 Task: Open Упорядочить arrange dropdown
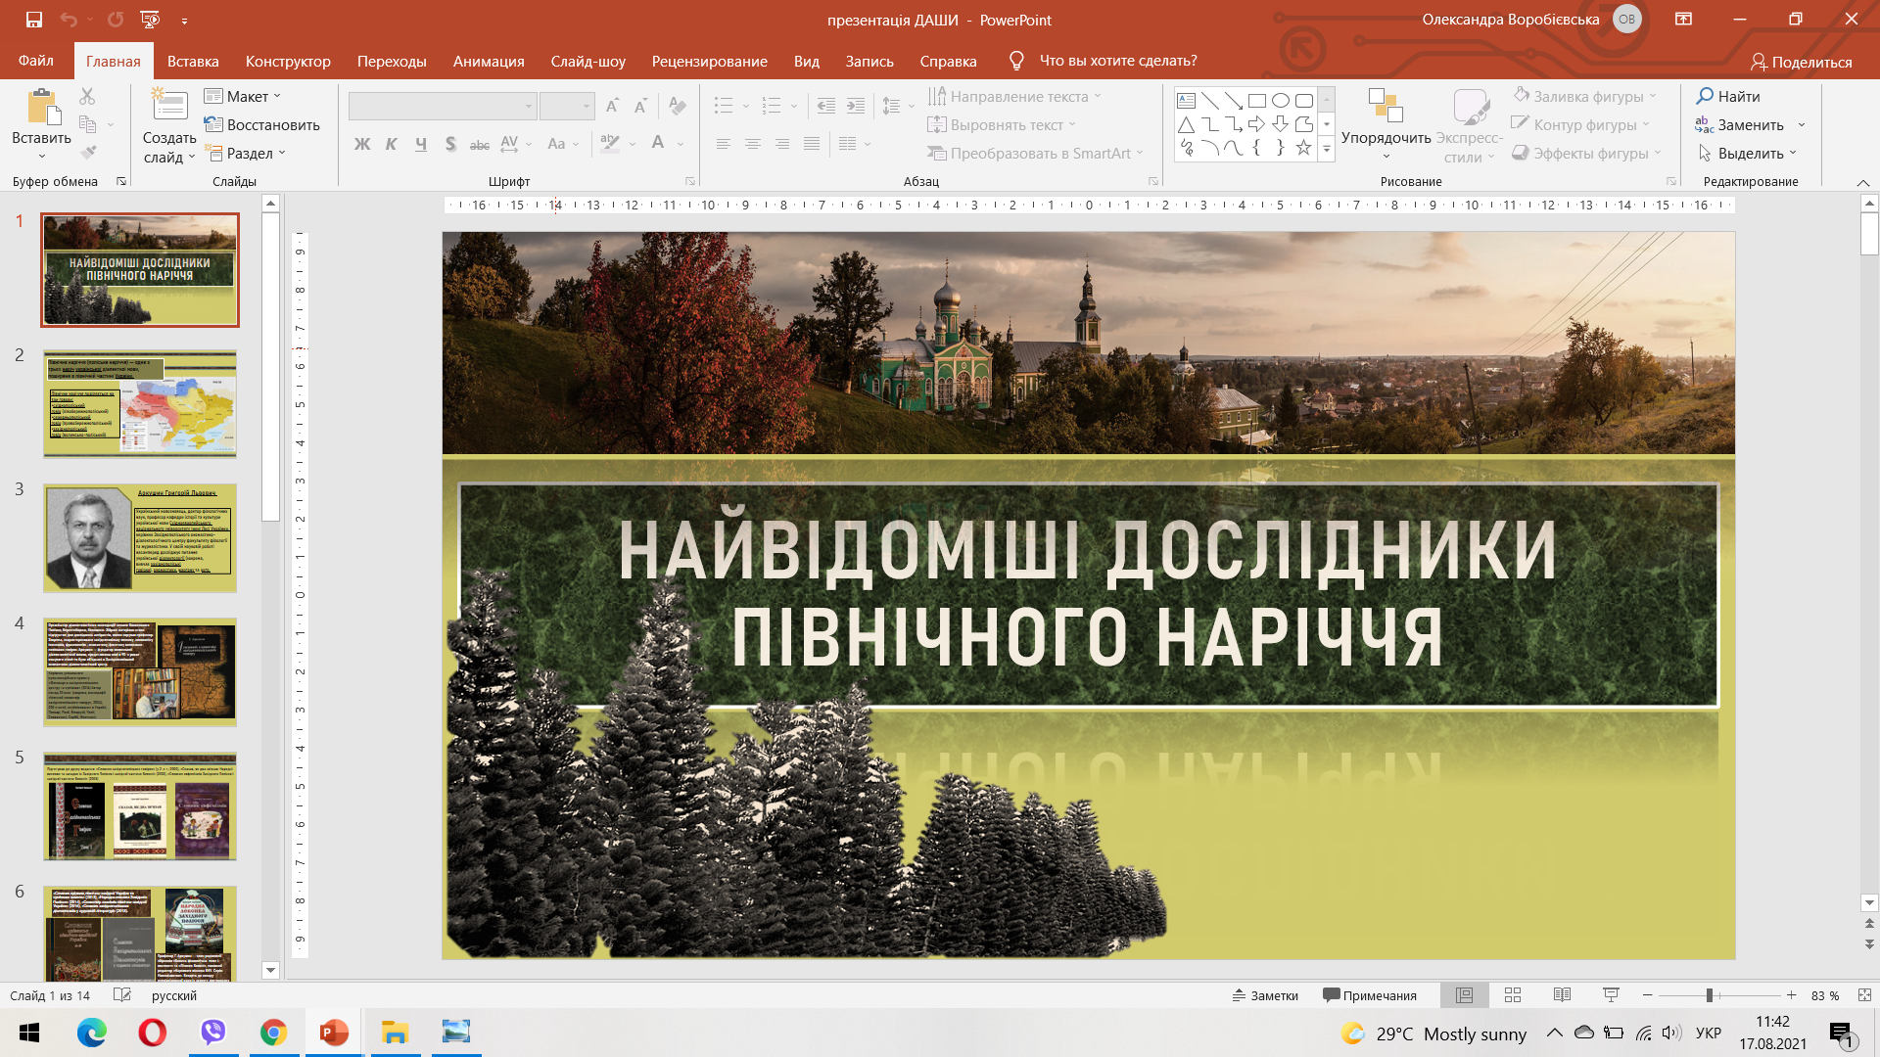[x=1386, y=125]
